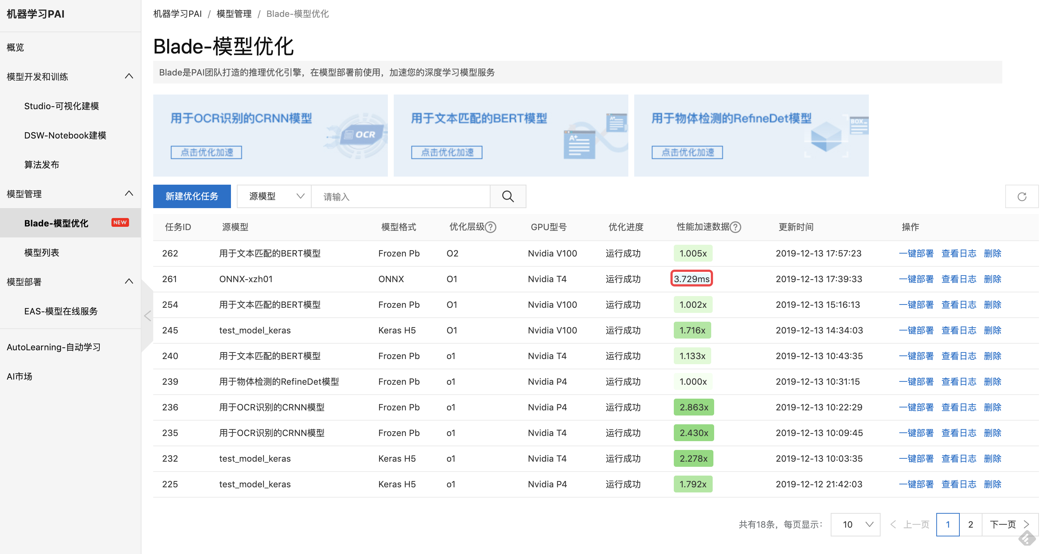Click 删除 for task 254
This screenshot has height=554, width=1047.
point(992,304)
